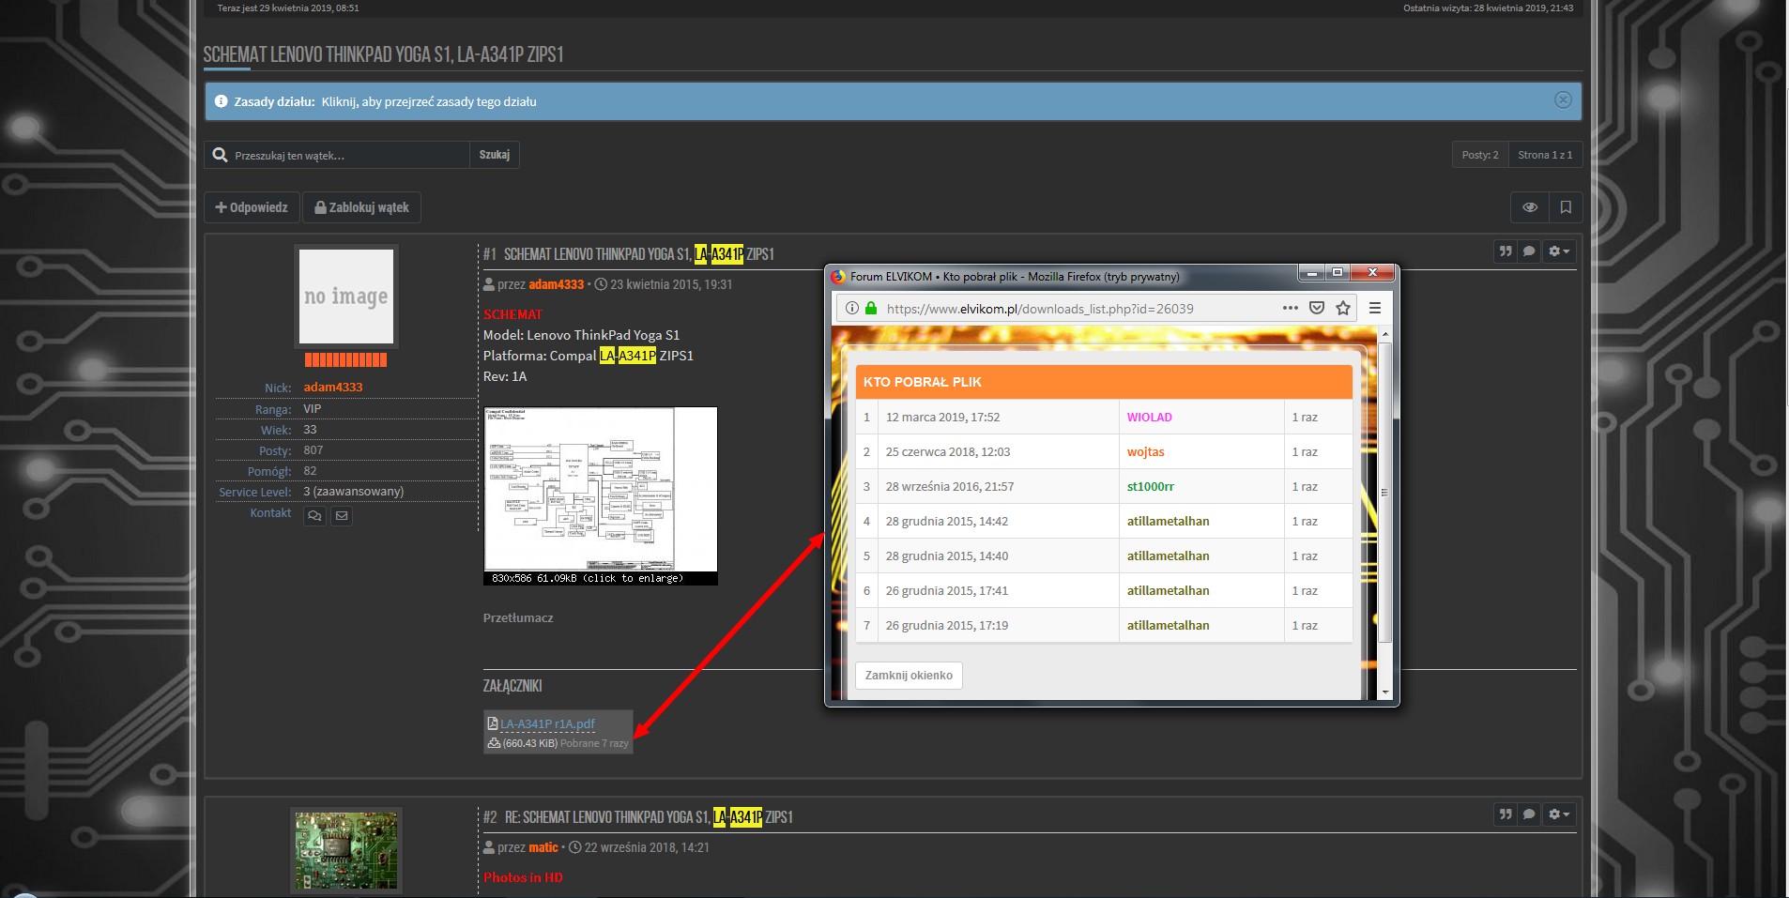Click matic's circuit board avatar
1789x898 pixels.
click(346, 851)
